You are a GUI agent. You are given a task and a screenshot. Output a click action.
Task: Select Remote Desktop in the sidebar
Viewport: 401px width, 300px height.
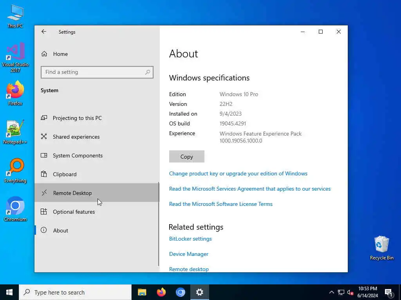[97, 193]
